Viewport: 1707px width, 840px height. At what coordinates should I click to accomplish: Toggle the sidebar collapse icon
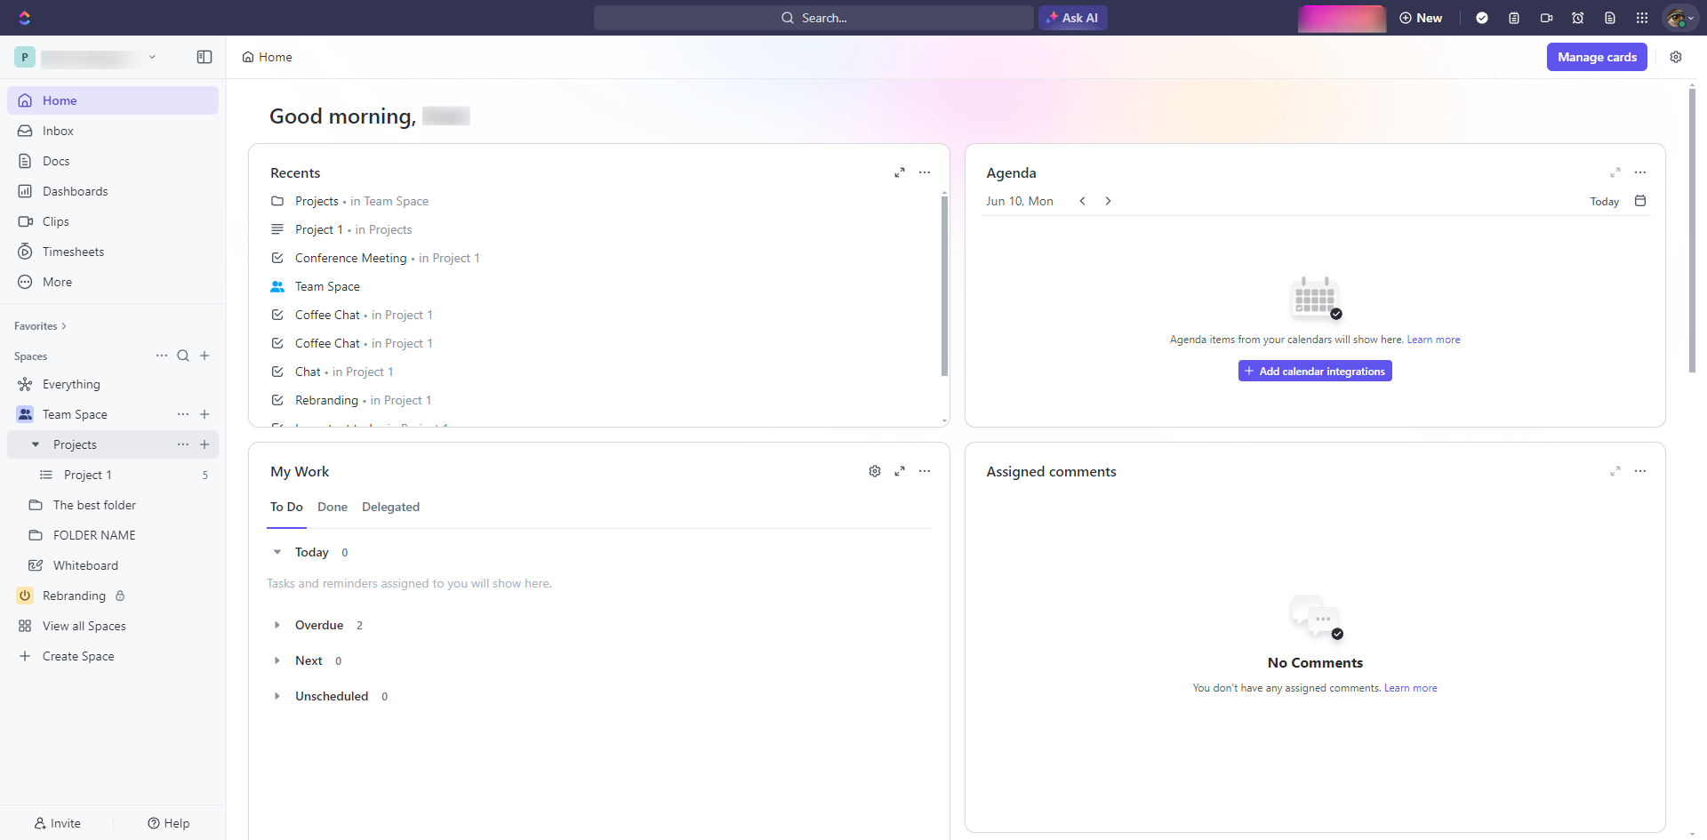pos(204,57)
